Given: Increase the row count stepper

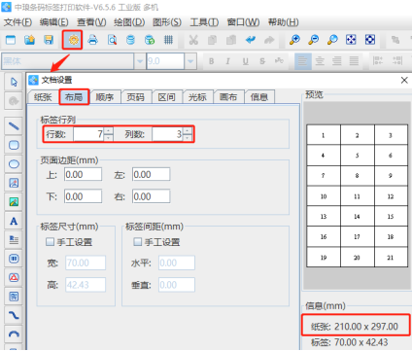Looking at the screenshot, I should [x=109, y=131].
